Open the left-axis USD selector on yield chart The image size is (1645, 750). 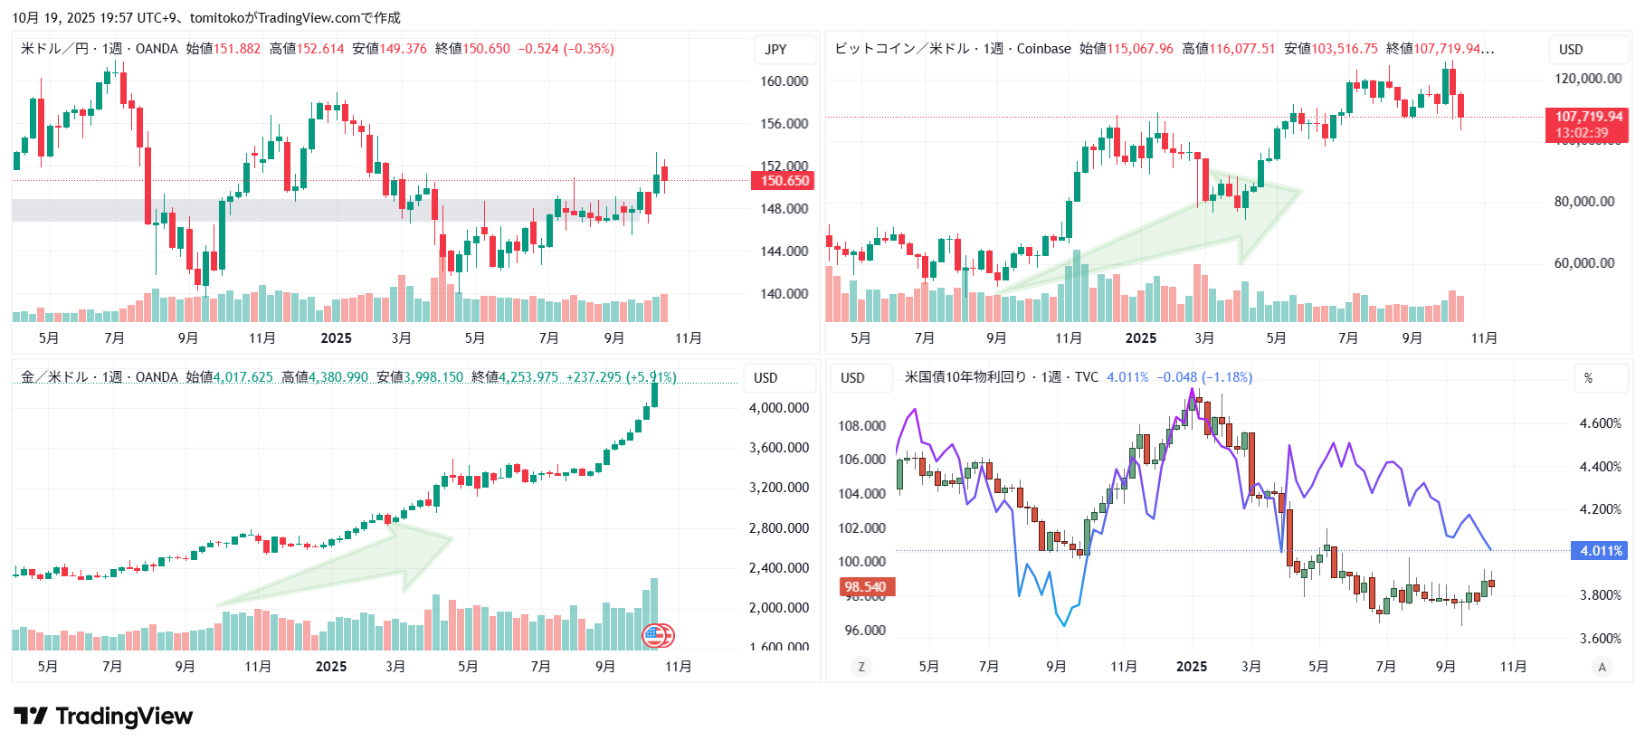pos(852,378)
